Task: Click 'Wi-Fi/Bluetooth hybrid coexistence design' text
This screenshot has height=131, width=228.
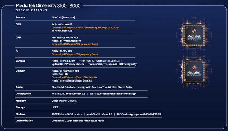Action: click(x=113, y=94)
